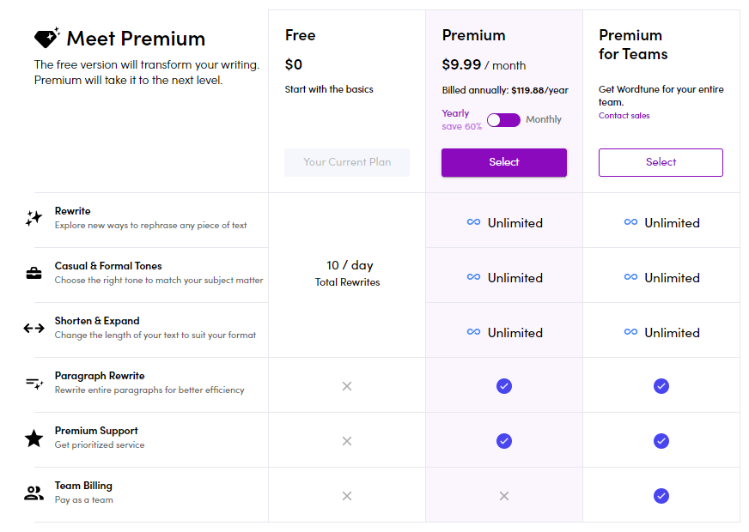Image resolution: width=749 pixels, height=532 pixels.
Task: Click the Shorten & Expand arrows icon
Action: pyautogui.click(x=33, y=328)
